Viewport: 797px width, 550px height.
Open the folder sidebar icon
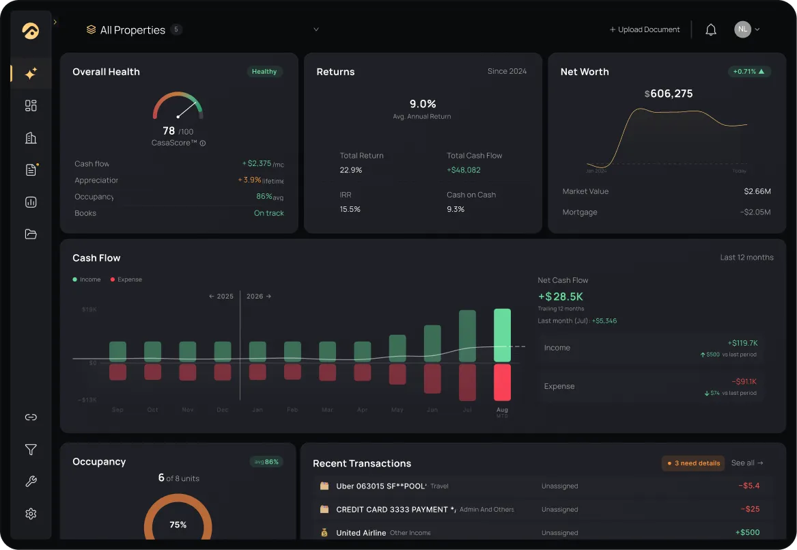(31, 234)
